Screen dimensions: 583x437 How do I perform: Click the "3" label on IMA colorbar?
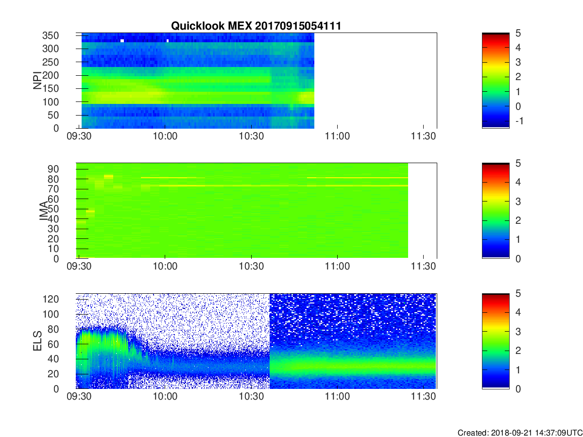(x=518, y=201)
